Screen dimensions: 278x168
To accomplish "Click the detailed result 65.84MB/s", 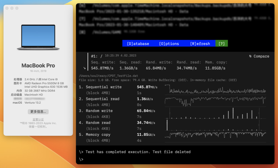I will pyautogui.click(x=146, y=111).
